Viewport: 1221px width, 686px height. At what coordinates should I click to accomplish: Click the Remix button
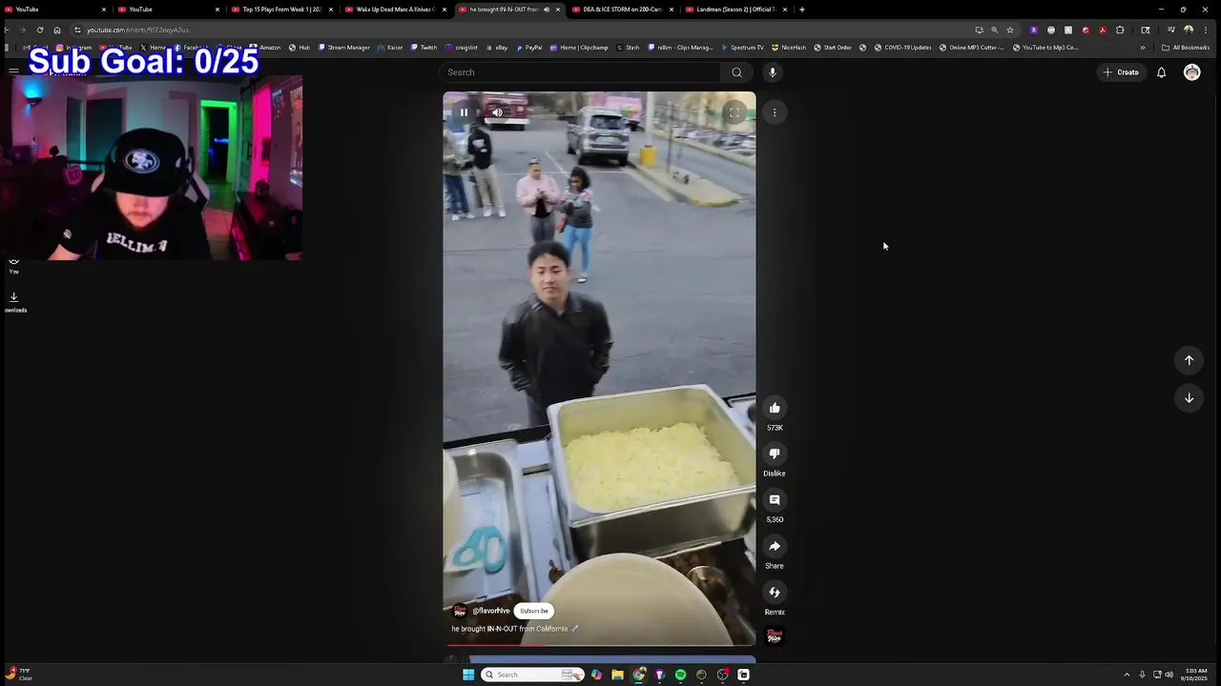pos(775,593)
